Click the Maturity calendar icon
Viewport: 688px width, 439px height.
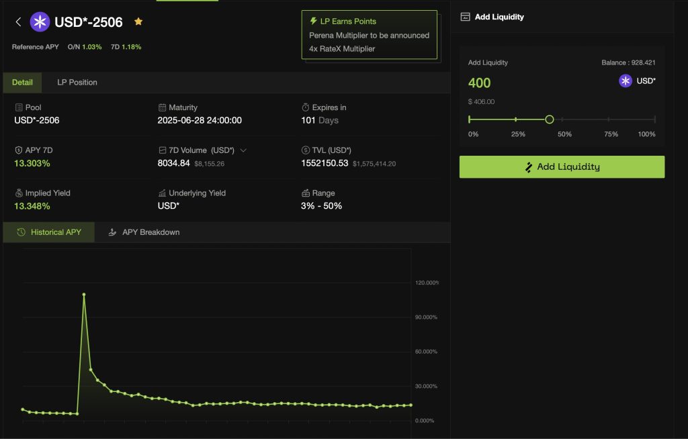point(162,107)
